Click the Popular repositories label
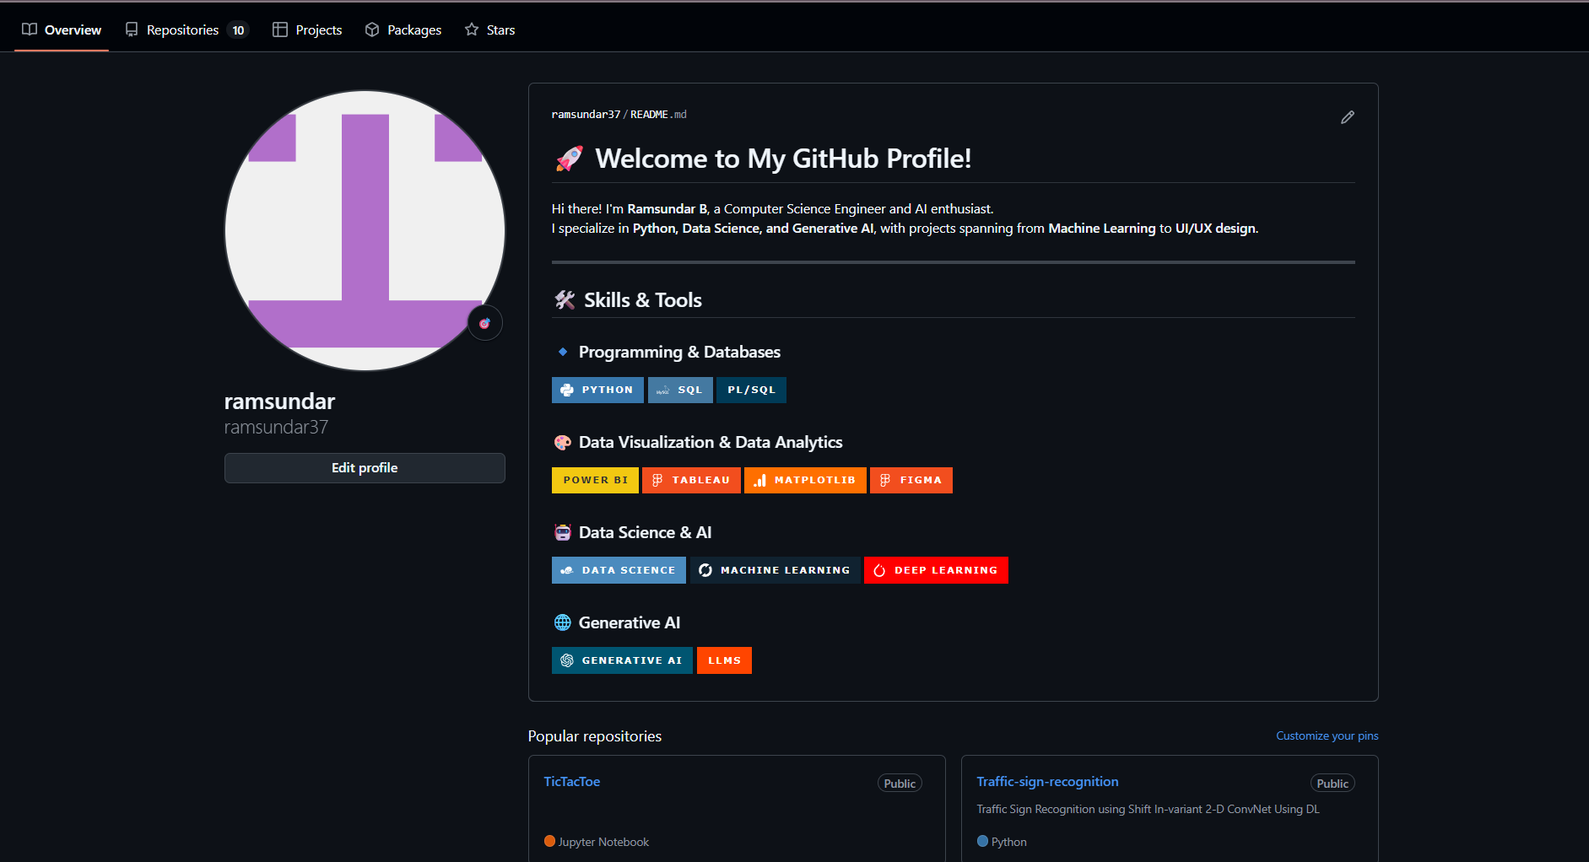 [595, 736]
